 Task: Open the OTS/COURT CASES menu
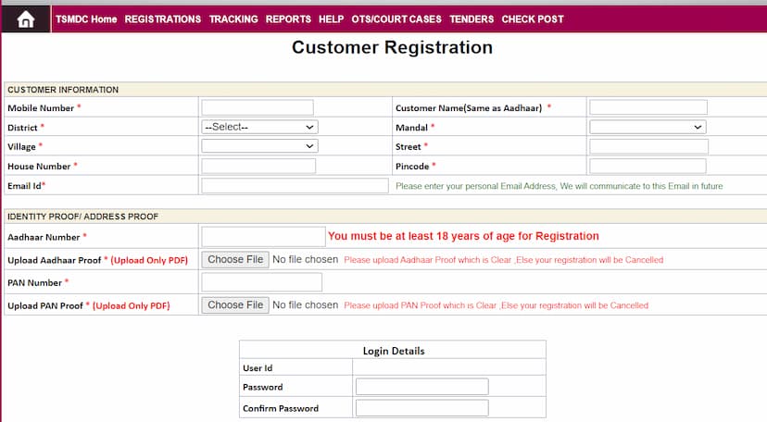tap(396, 19)
